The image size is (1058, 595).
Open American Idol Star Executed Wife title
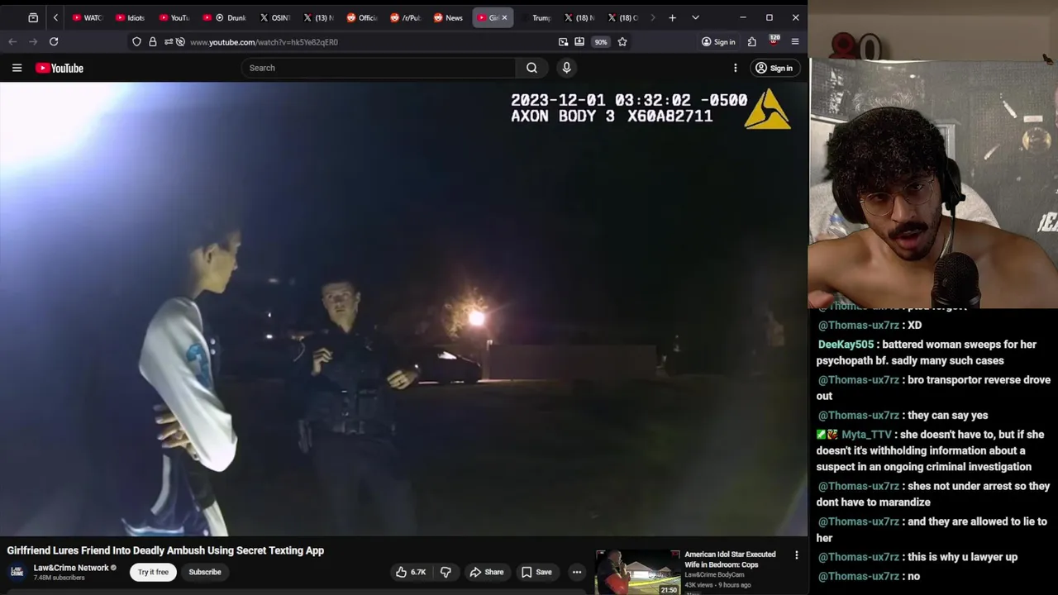point(730,559)
